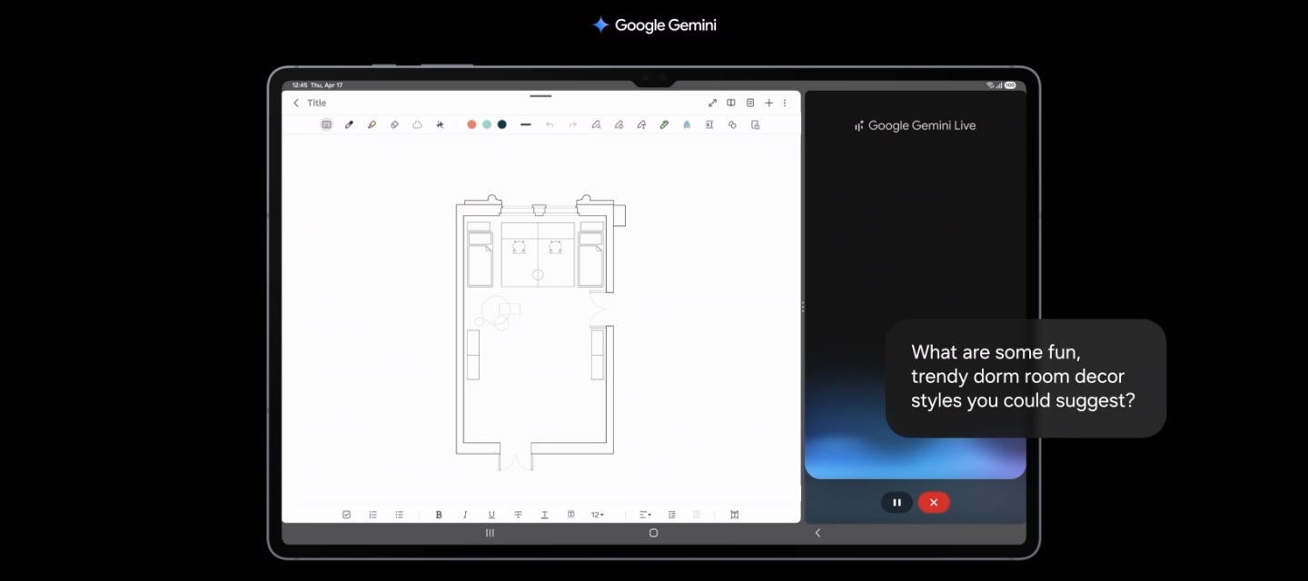Select the Pen tool
The height and width of the screenshot is (581, 1308).
click(x=349, y=124)
